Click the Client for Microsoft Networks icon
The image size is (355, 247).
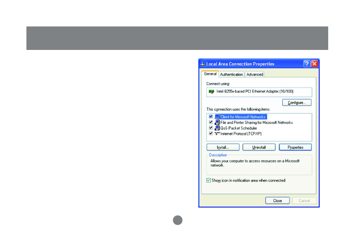point(217,117)
